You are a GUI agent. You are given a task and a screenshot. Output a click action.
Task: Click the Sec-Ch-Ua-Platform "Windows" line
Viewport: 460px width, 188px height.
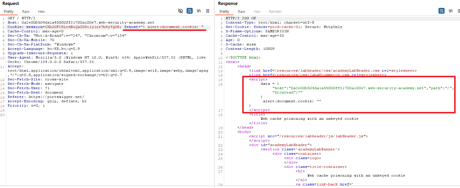coord(41,44)
